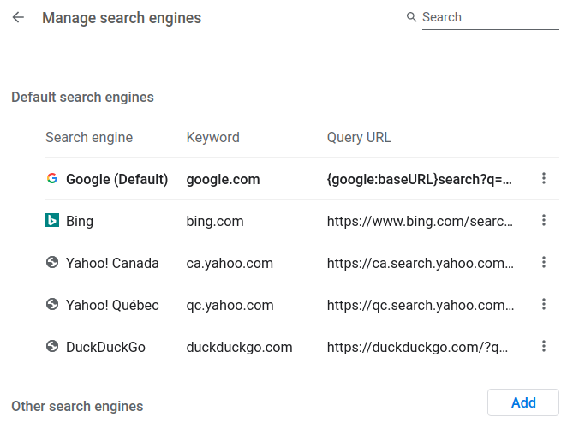This screenshot has height=423, width=573.
Task: Select the DuckDuckGo engine name
Action: 105,347
